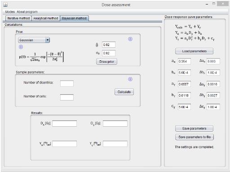Focus Number of cells field

pyautogui.click(x=67, y=97)
